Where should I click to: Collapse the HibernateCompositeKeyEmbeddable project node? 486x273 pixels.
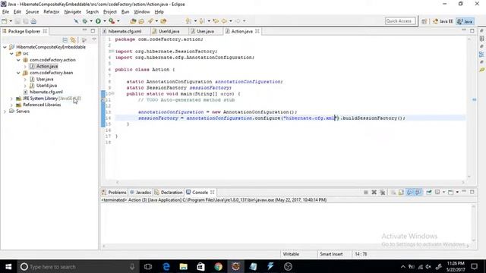pyautogui.click(x=5, y=47)
